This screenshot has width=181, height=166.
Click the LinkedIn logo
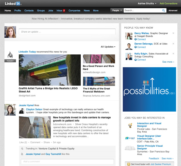(13, 4)
